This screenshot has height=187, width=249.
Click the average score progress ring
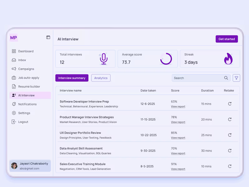pos(166,59)
